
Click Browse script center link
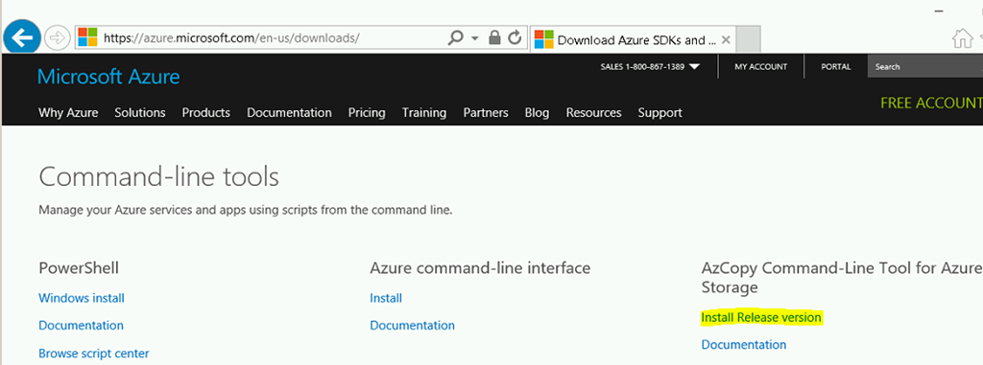coord(93,354)
